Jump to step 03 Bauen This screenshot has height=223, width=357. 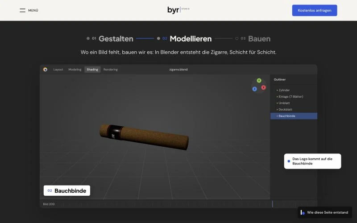pyautogui.click(x=253, y=39)
